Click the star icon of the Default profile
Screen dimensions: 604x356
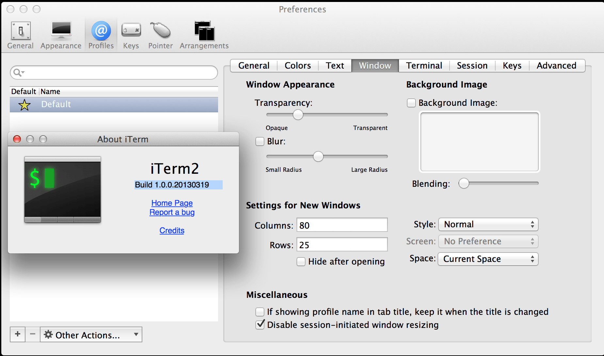pyautogui.click(x=24, y=105)
